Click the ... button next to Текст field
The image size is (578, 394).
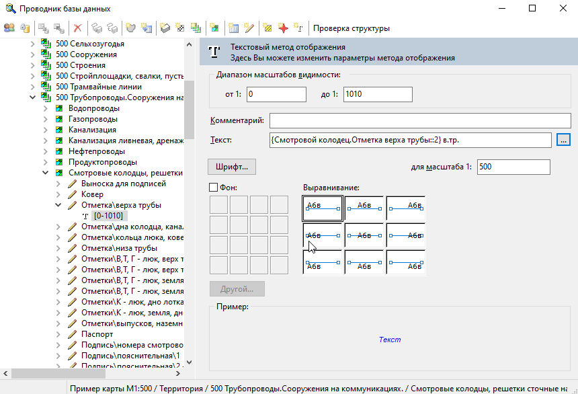pos(563,141)
